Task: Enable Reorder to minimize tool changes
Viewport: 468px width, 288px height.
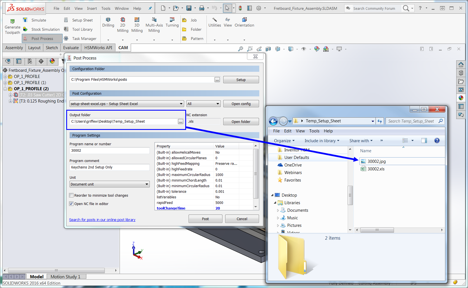Action: pyautogui.click(x=71, y=195)
